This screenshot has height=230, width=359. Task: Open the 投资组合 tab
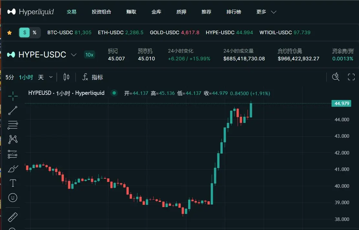tap(101, 12)
